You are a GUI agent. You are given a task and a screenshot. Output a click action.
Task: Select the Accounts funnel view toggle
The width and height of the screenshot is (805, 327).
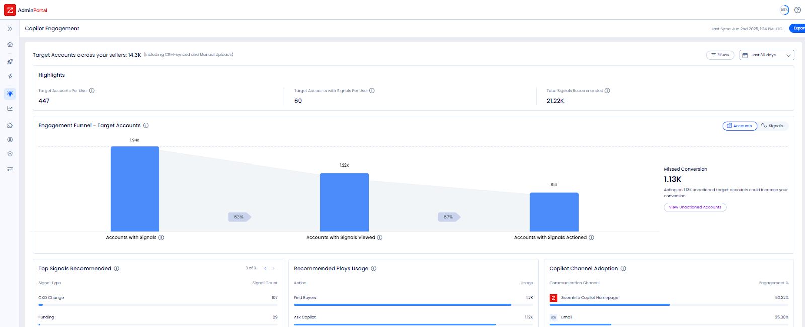coord(740,126)
